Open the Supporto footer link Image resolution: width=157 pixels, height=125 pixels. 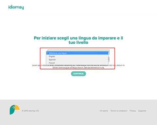[142, 111]
